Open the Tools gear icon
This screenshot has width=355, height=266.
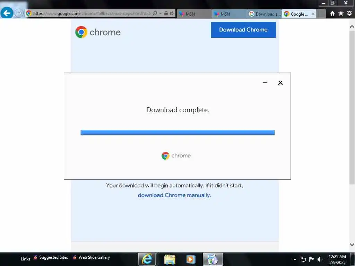coord(349,14)
